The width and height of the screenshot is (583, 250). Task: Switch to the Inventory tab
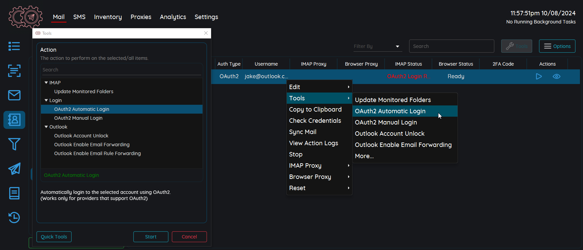(108, 17)
